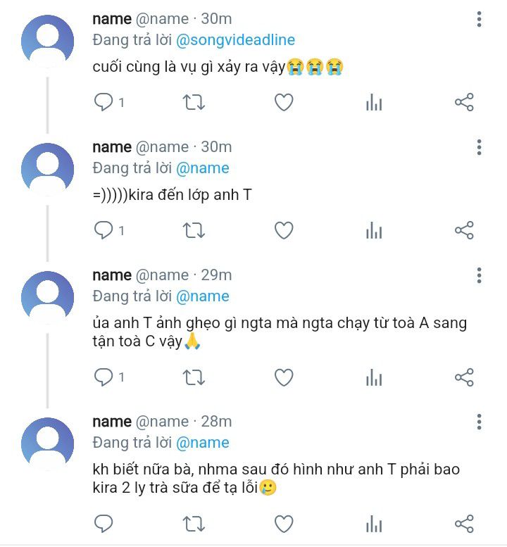View analytics of the 'kira đến lớp' tweet
Viewport: 507px width, 547px height.
374,231
